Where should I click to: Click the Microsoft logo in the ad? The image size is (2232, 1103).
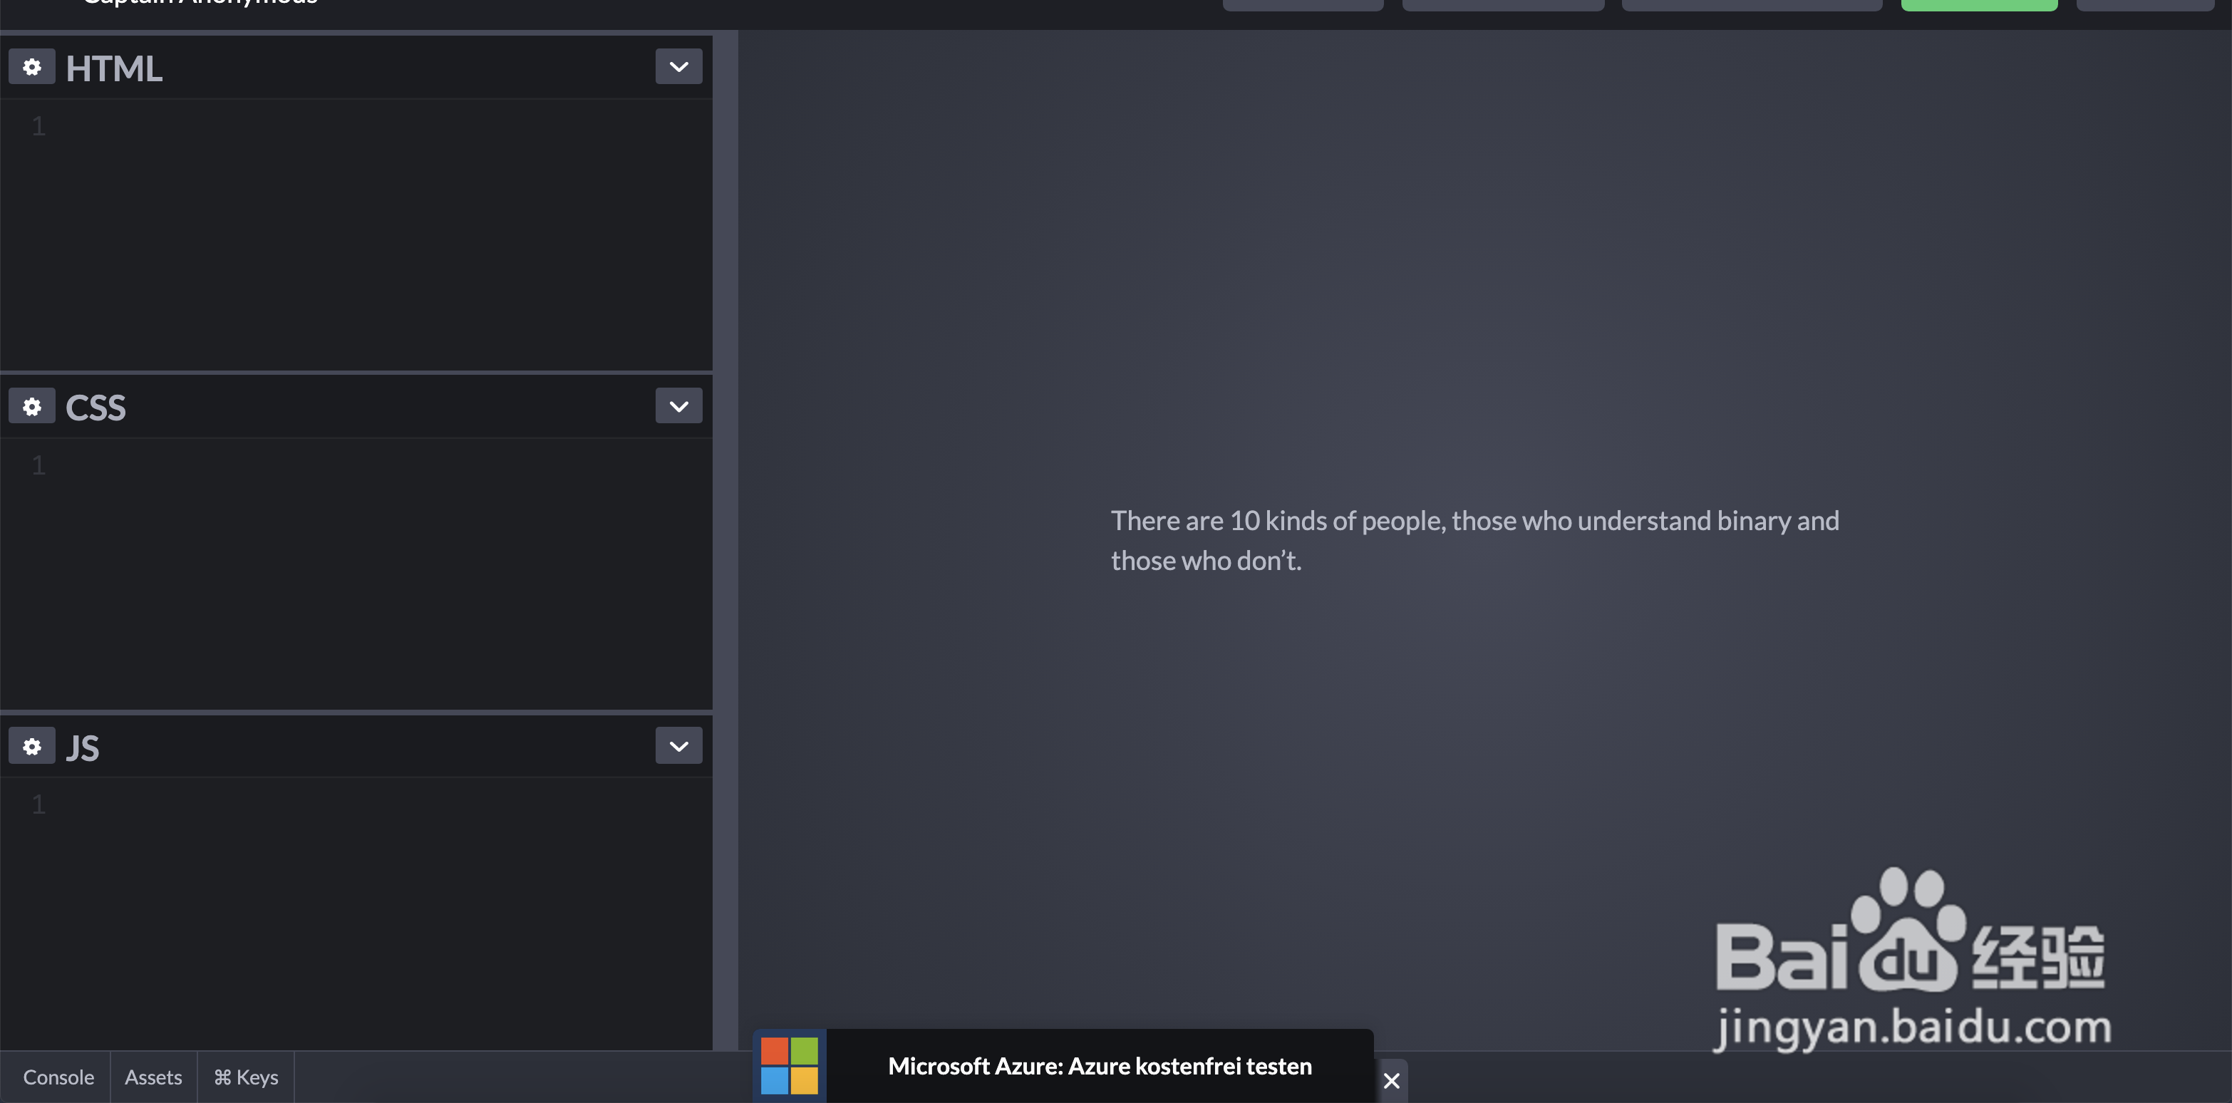coord(790,1066)
